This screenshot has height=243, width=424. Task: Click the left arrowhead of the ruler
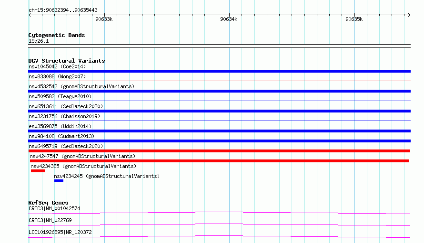[x=30, y=15]
